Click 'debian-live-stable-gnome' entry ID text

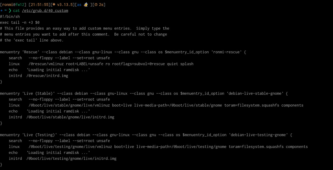pyautogui.click(x=255, y=93)
